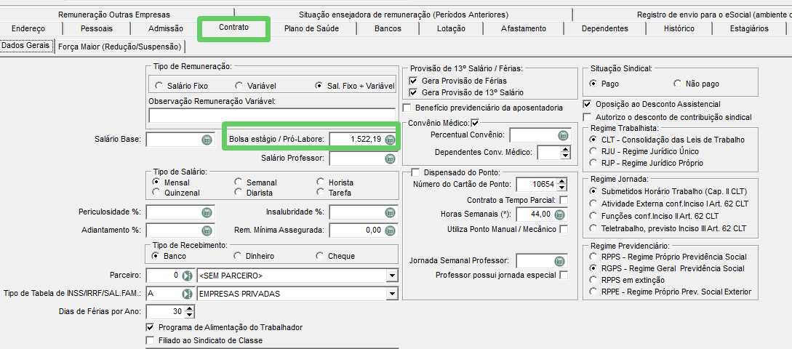Choose Horista salary type
Image resolution: width=792 pixels, height=349 pixels.
320,182
